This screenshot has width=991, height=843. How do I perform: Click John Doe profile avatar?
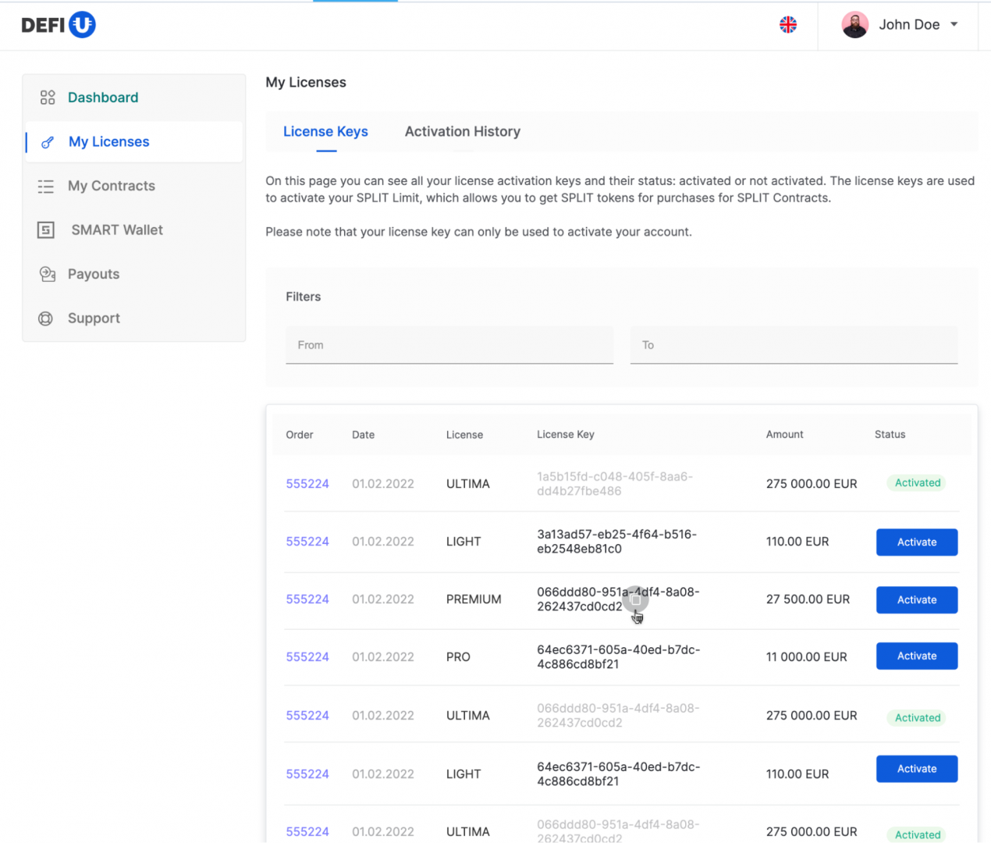click(x=854, y=25)
